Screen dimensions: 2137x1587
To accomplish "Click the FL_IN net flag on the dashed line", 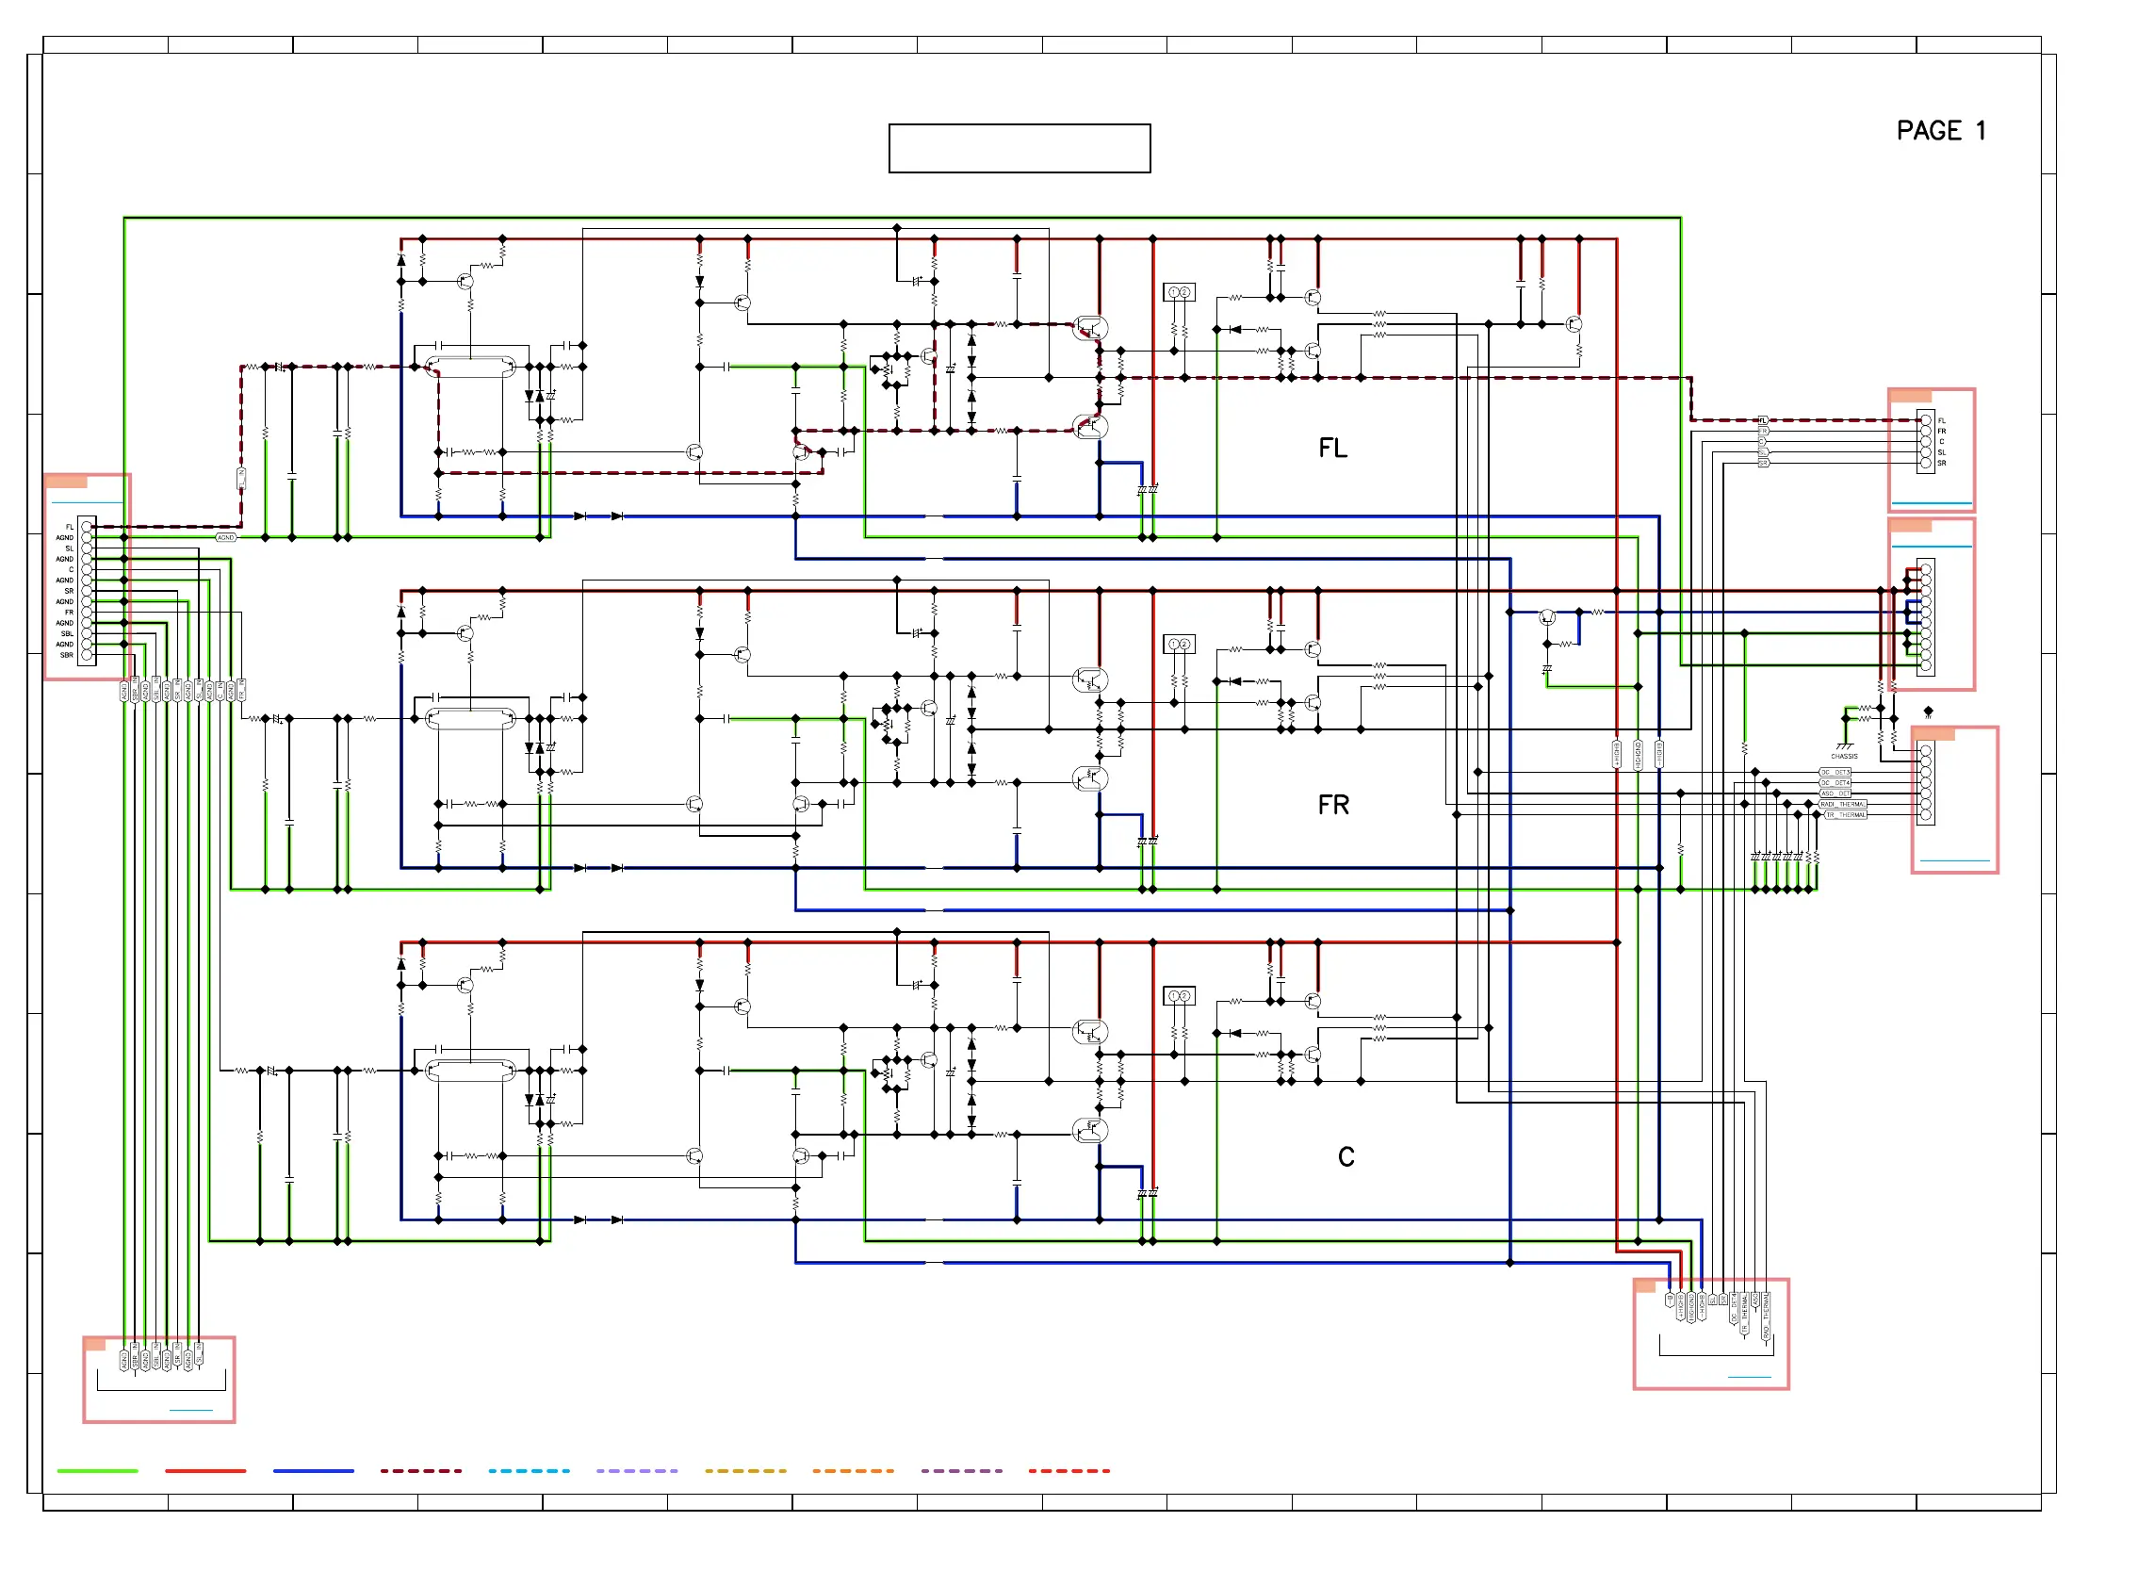I will click(241, 478).
